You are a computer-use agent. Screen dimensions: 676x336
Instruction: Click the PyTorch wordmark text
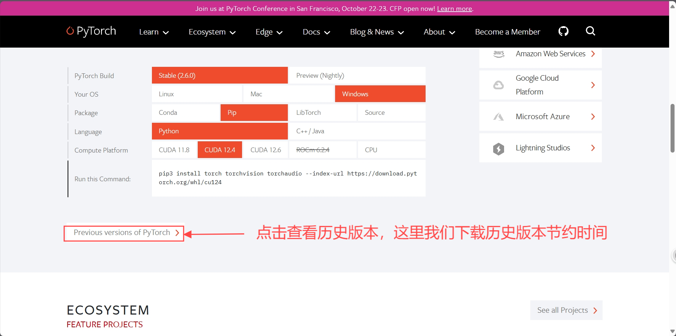[x=96, y=31]
